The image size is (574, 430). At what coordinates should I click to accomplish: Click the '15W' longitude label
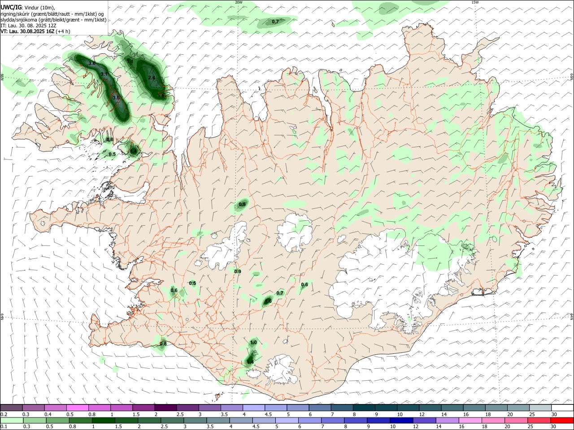(x=475, y=2)
